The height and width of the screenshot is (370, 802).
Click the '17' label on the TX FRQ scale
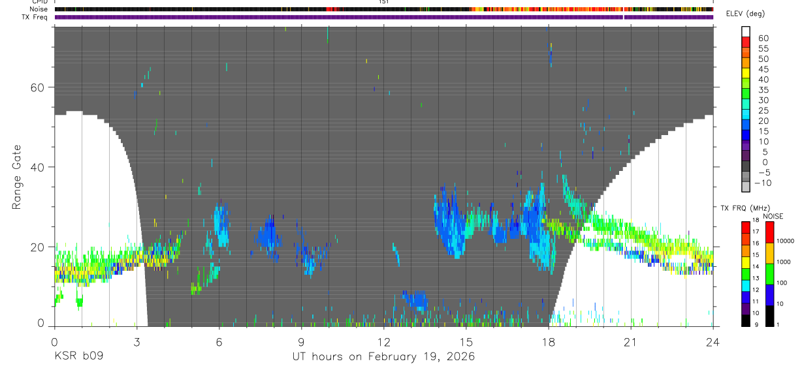tap(754, 231)
